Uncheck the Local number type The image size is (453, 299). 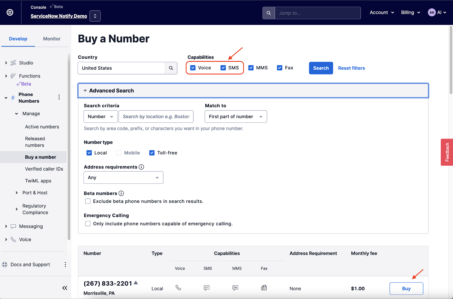89,153
